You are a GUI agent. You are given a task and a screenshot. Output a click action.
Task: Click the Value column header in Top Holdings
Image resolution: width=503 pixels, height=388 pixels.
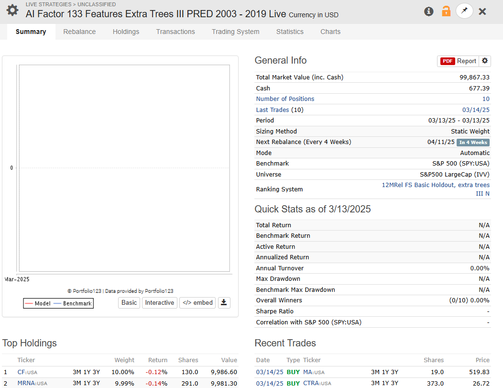[x=229, y=360]
